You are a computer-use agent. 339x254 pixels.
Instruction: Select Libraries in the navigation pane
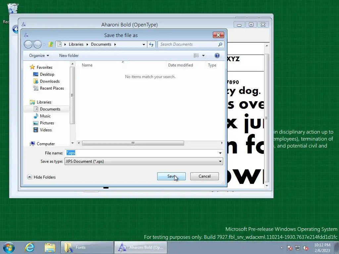pyautogui.click(x=44, y=102)
